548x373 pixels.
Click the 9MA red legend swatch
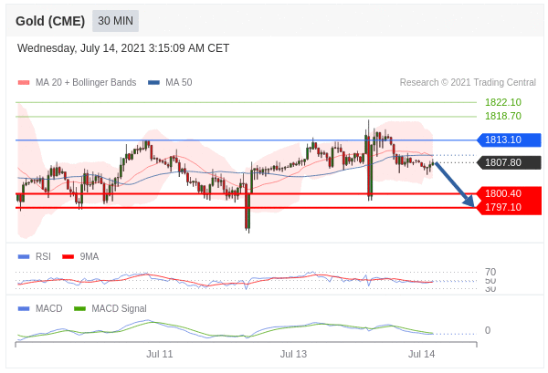68,257
